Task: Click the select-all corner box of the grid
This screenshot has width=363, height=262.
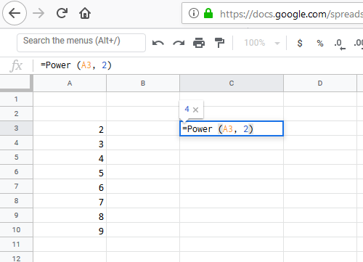Action: (15, 83)
